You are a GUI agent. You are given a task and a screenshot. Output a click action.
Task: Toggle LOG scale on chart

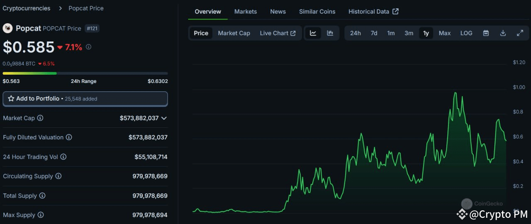[x=466, y=33]
